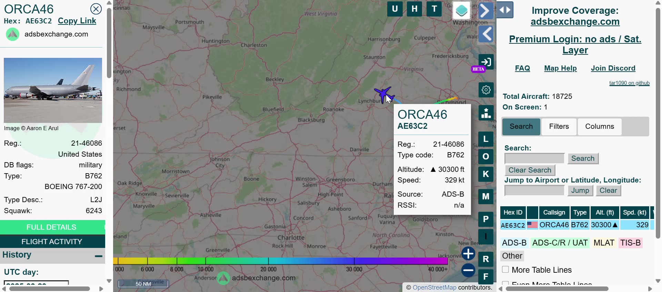Copy Link for aircraft AE63C2

(x=77, y=21)
